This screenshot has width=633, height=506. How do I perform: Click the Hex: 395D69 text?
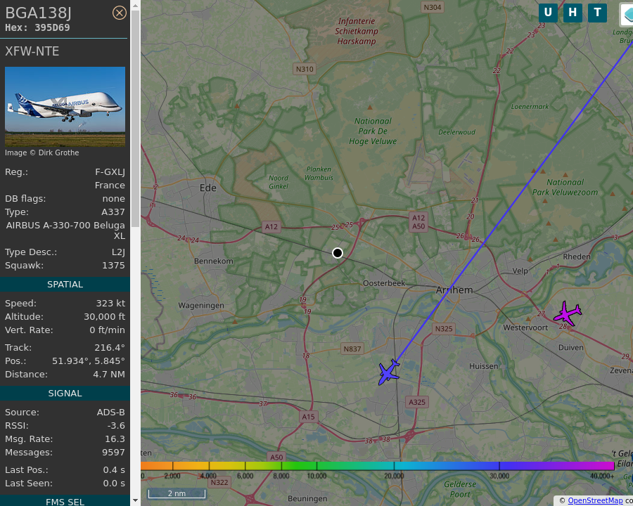pyautogui.click(x=37, y=28)
